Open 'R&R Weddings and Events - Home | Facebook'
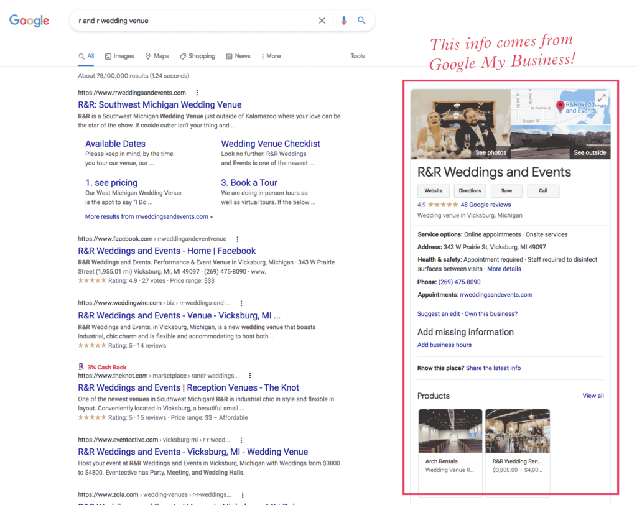Screen dimensions: 637x505 tap(167, 251)
